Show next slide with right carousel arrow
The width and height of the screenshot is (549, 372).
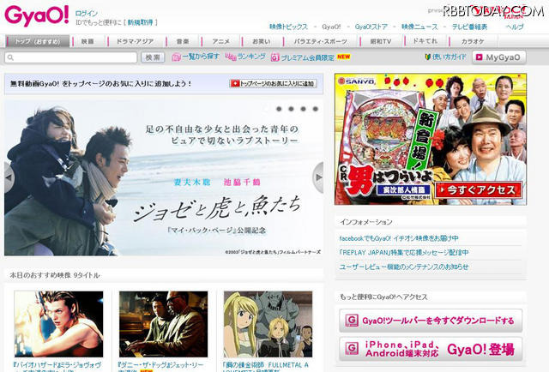point(318,177)
